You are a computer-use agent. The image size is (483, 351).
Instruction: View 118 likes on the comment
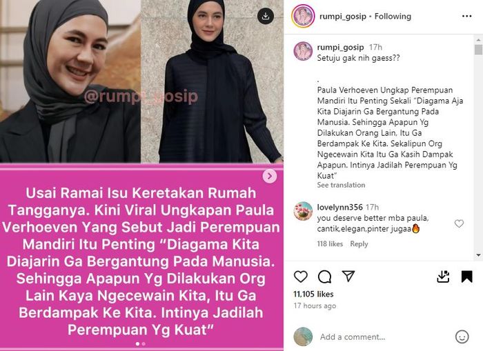pyautogui.click(x=330, y=244)
